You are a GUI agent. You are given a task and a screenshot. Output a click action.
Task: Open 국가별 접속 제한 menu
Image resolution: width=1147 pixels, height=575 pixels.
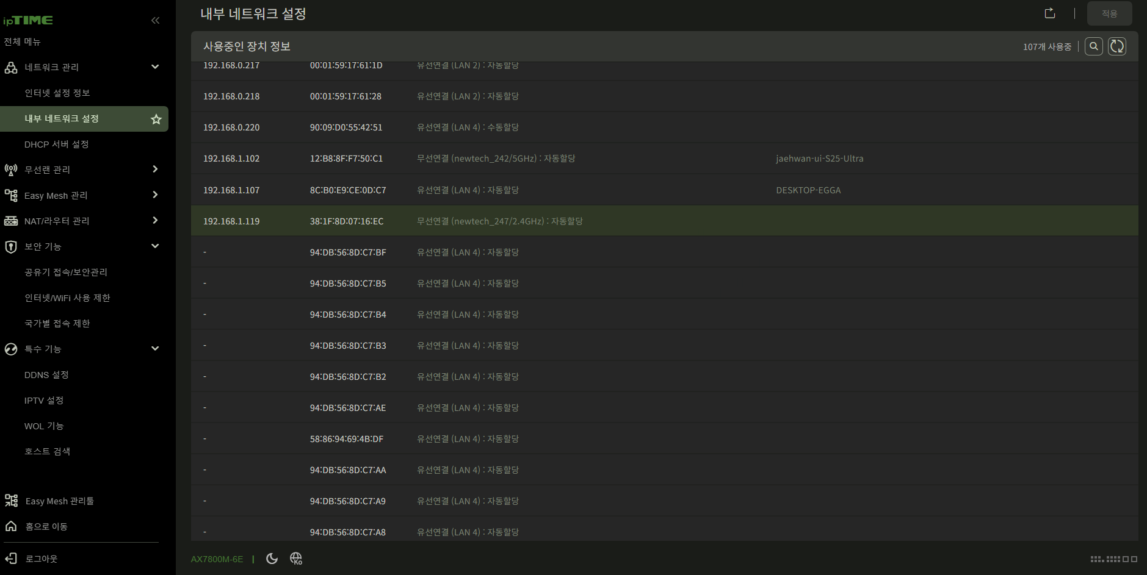pyautogui.click(x=57, y=323)
